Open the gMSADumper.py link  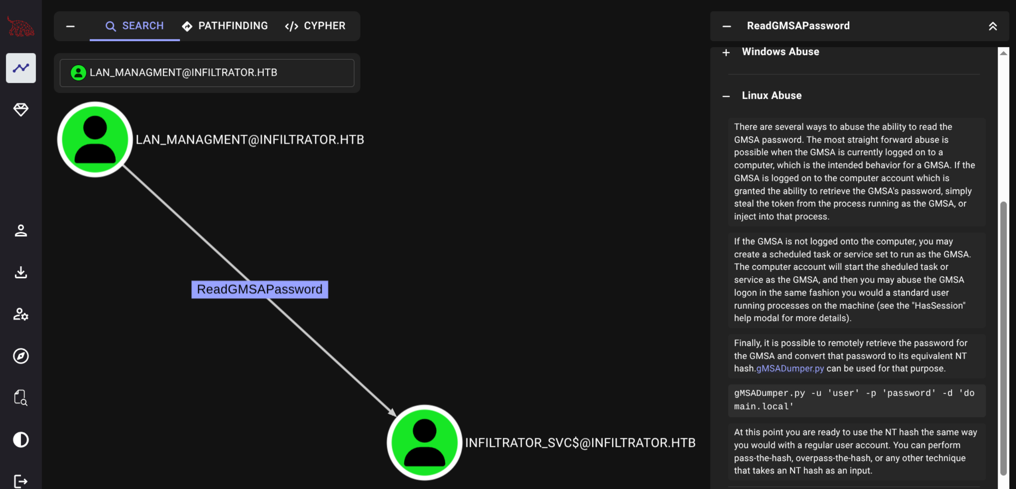(790, 369)
